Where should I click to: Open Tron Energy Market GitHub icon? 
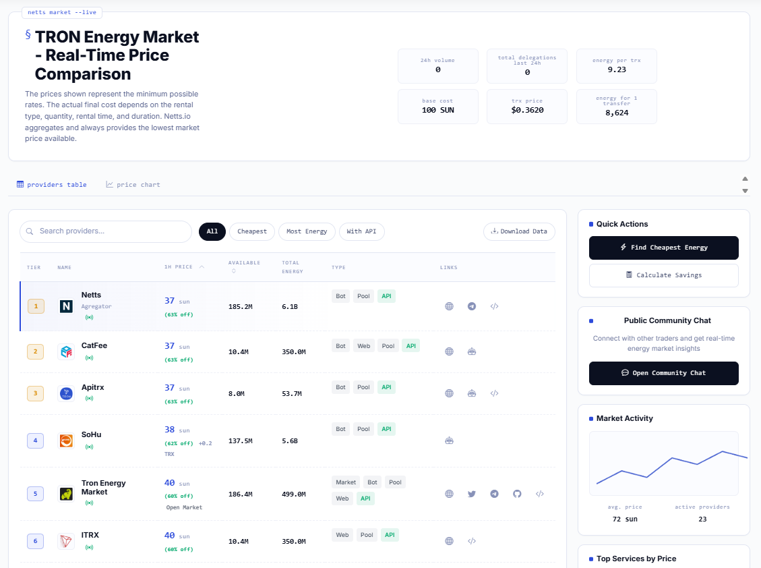point(517,494)
